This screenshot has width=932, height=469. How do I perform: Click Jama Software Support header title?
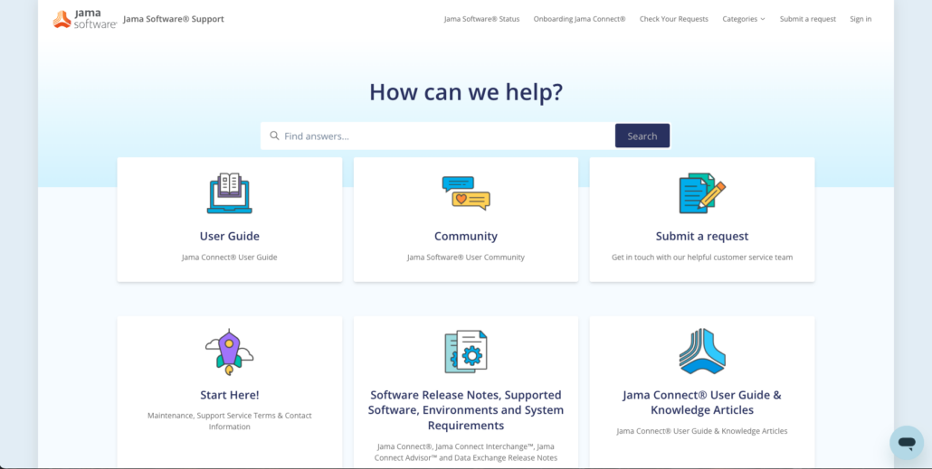coord(174,19)
